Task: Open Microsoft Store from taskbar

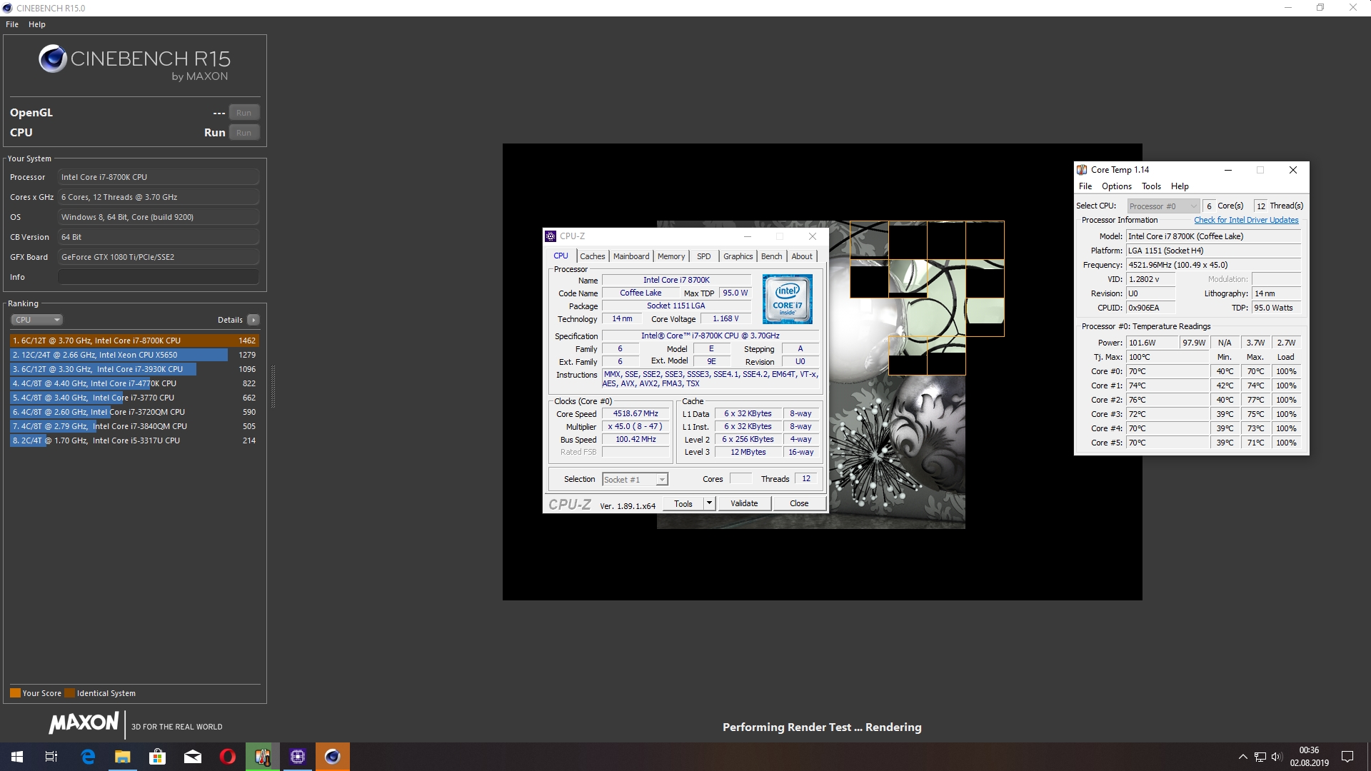Action: (x=158, y=757)
